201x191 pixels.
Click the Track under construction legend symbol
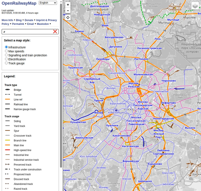tap(7, 169)
